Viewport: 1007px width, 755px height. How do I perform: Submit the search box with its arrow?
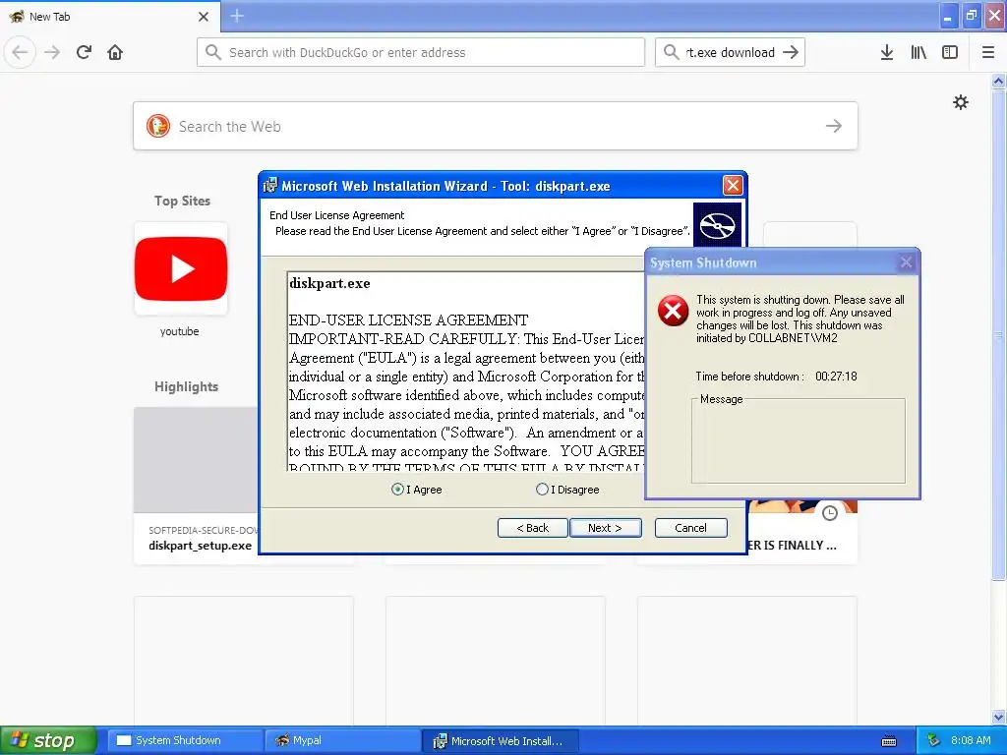(x=791, y=53)
